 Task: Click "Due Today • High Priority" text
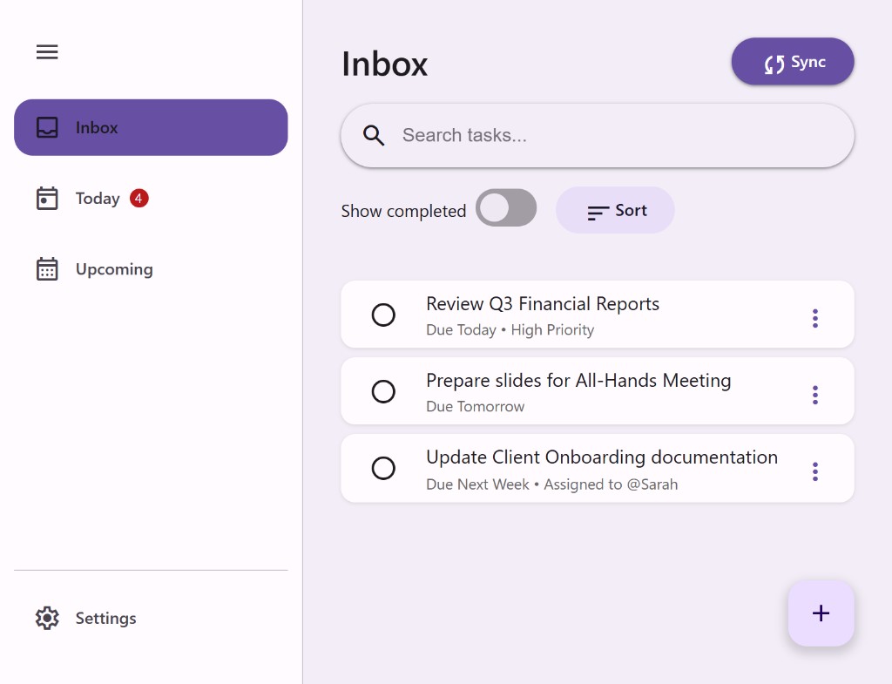[x=510, y=330]
